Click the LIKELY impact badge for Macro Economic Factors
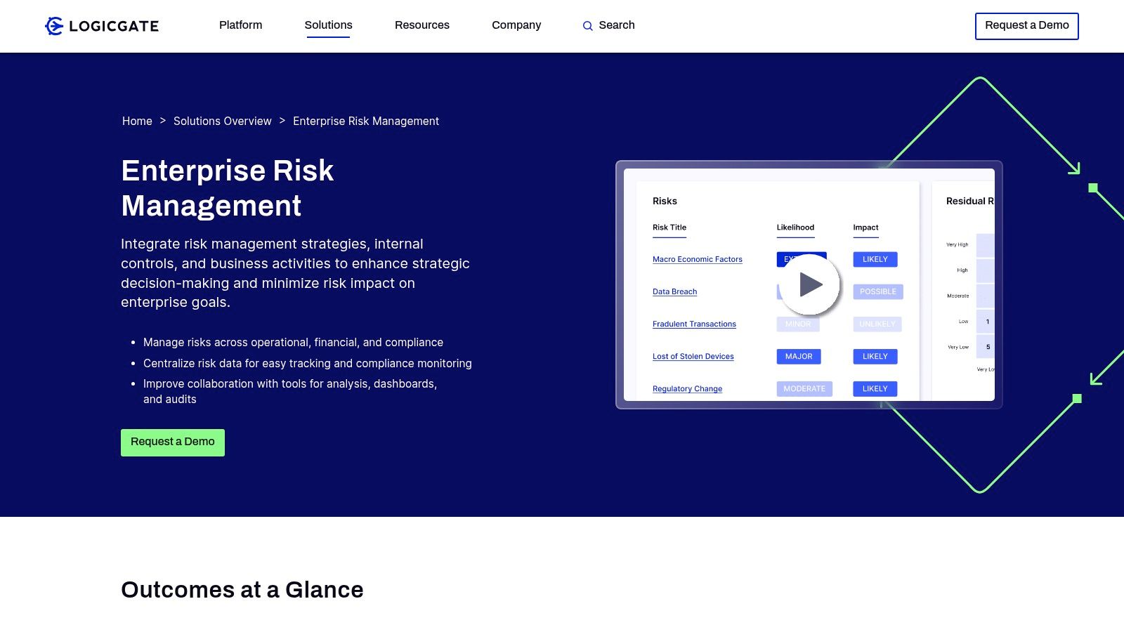1124x632 pixels. click(x=875, y=259)
